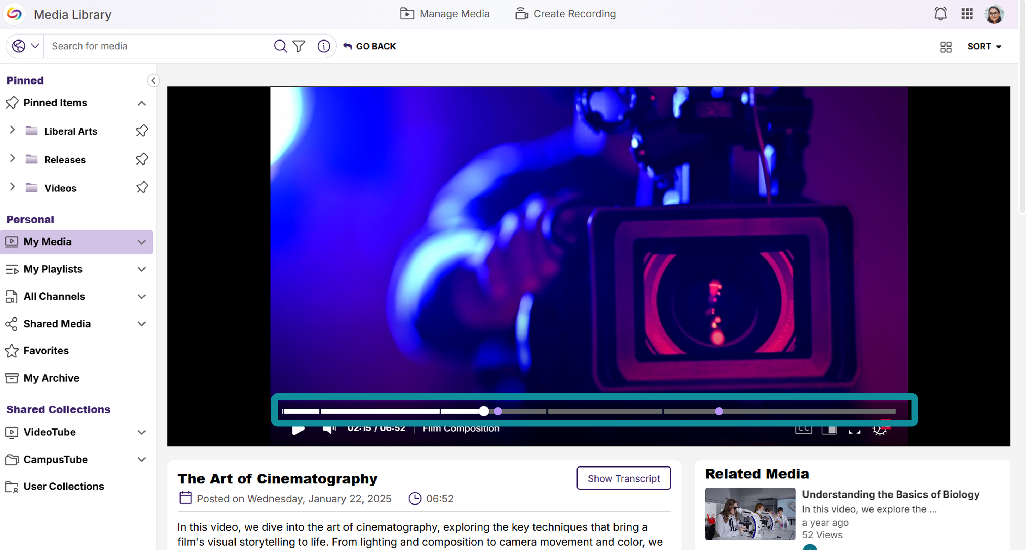Click the search magnifier icon

click(280, 46)
